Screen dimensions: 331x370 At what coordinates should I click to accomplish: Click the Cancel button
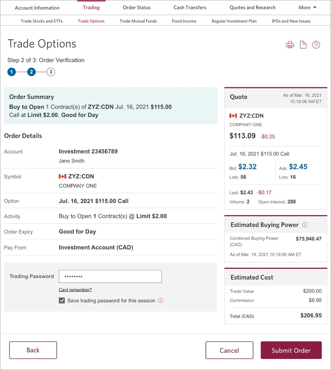[x=229, y=350]
